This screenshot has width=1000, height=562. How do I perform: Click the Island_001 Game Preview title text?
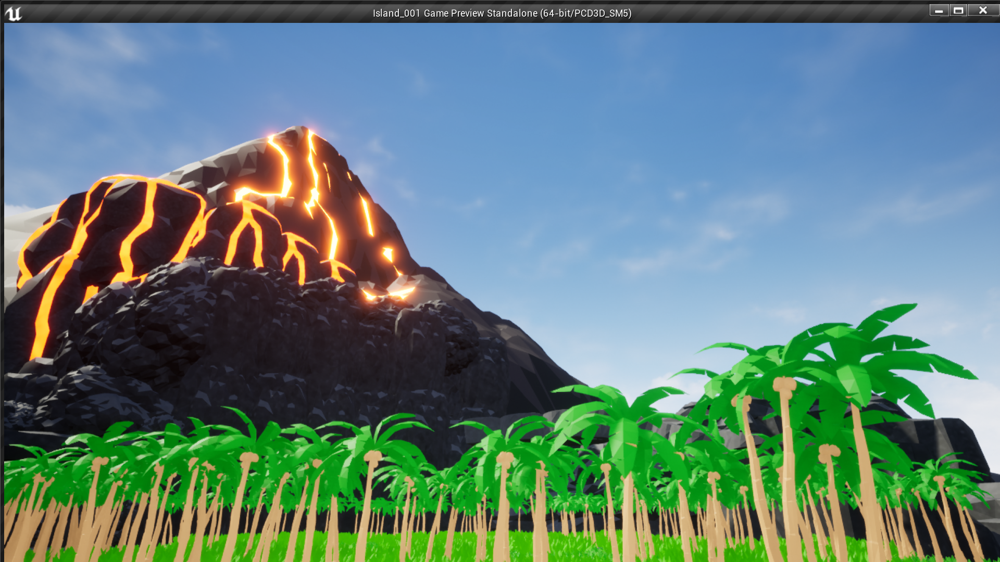click(x=502, y=13)
